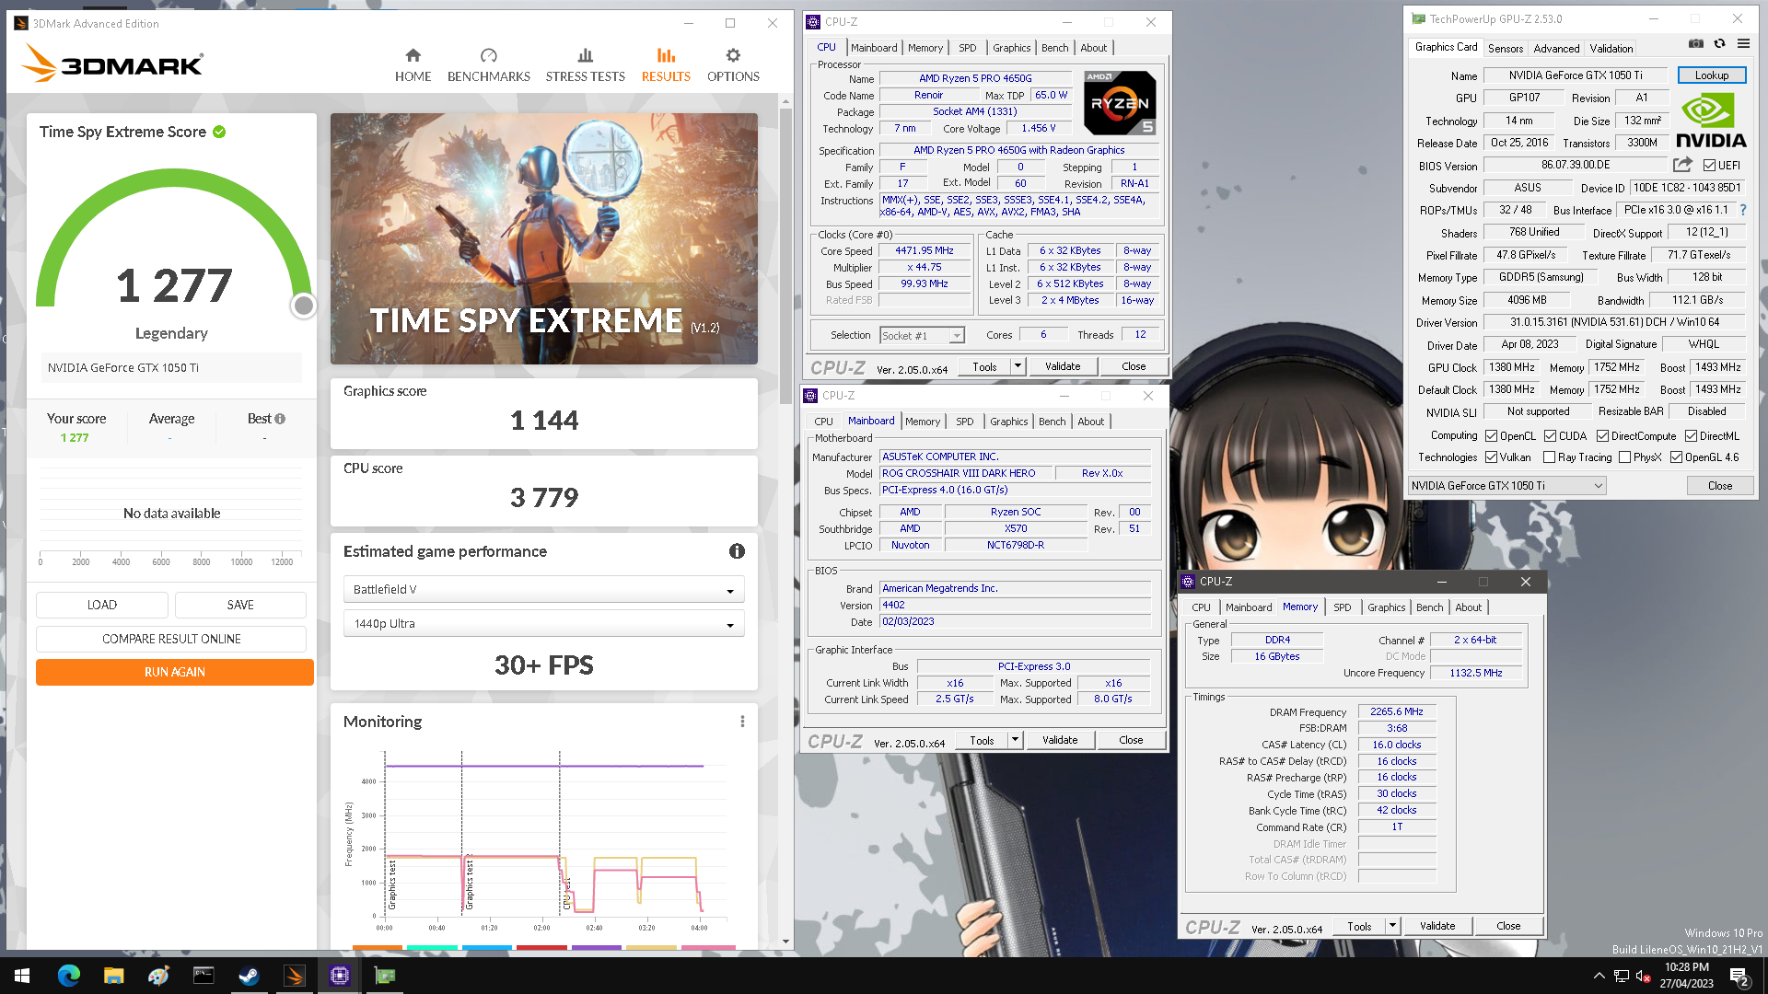Refresh GPU-Z data icon

click(x=1719, y=43)
